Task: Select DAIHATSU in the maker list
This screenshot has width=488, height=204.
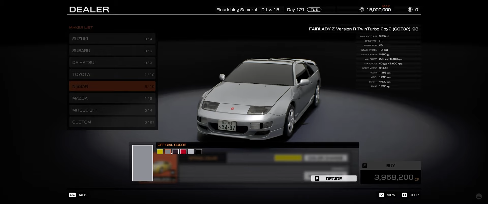Action: (x=112, y=63)
